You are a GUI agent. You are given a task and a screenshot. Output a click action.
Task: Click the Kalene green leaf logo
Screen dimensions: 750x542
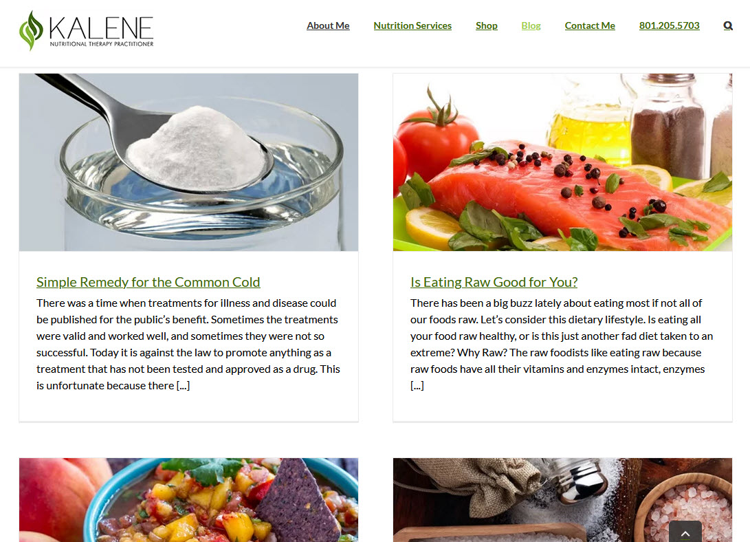31,31
